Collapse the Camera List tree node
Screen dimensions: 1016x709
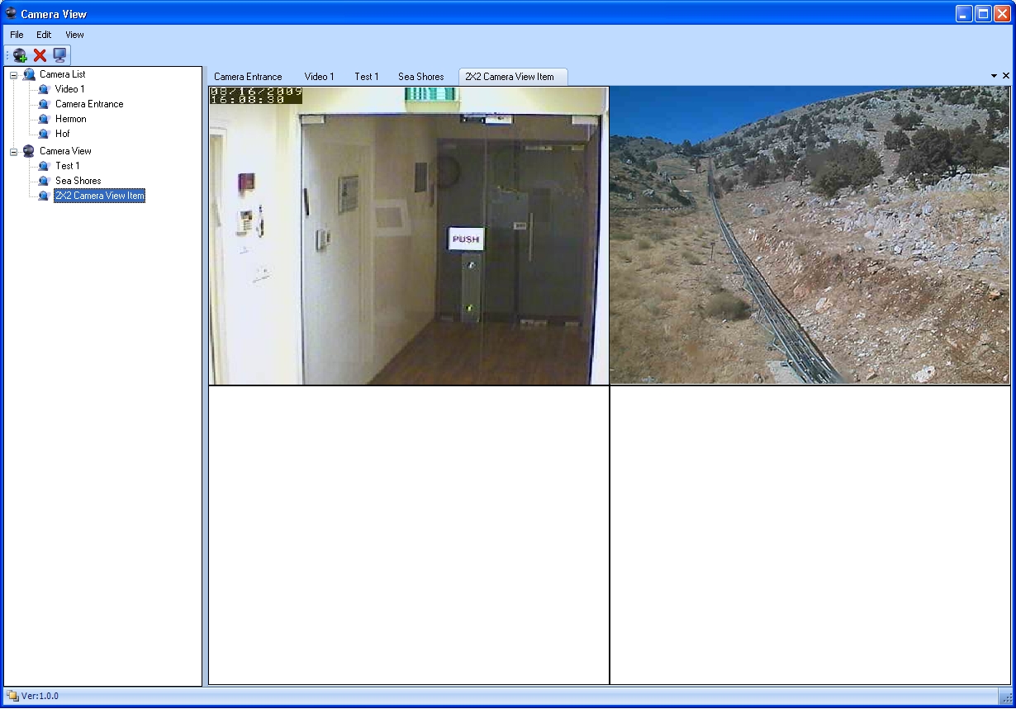click(x=12, y=73)
